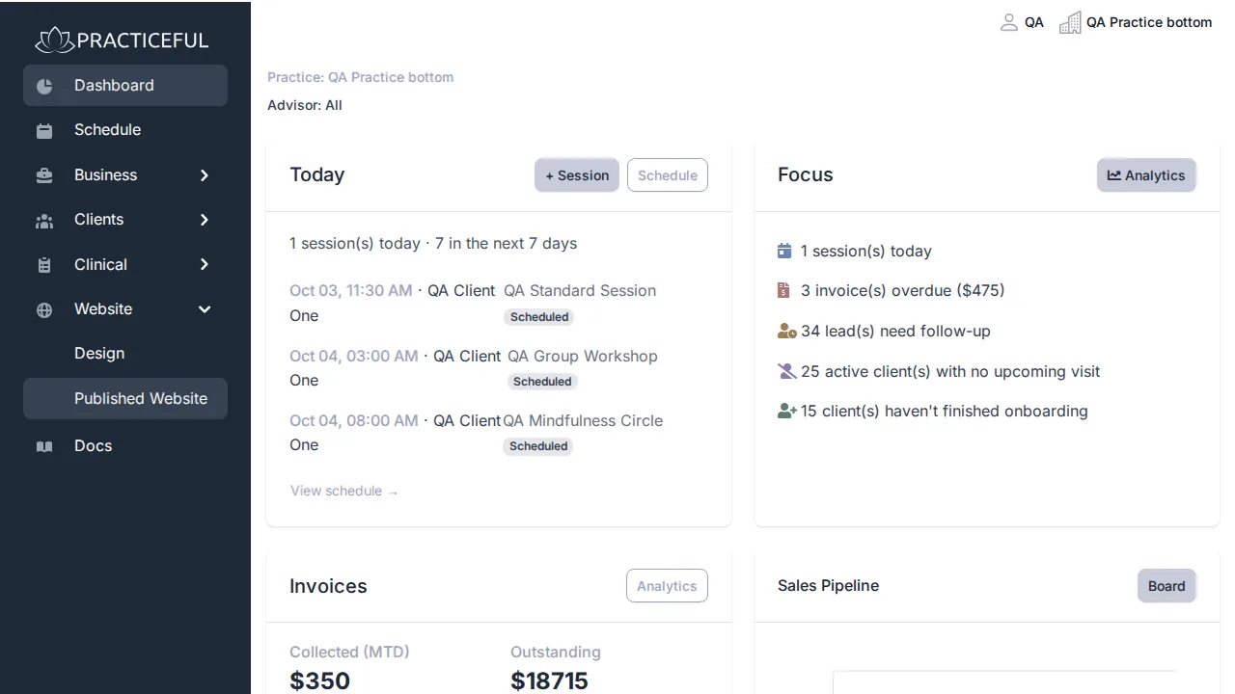Collapse the Website submenu chevron
The image size is (1235, 694).
[x=205, y=309]
